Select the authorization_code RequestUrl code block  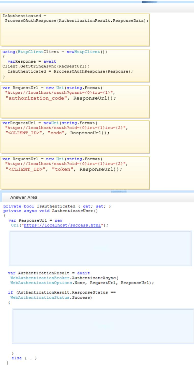click(75, 101)
